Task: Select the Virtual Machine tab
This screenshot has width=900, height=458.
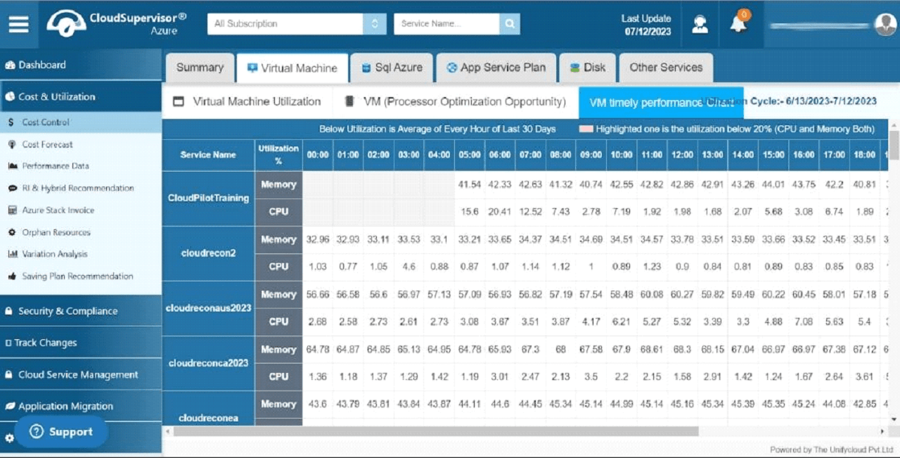Action: pos(292,68)
